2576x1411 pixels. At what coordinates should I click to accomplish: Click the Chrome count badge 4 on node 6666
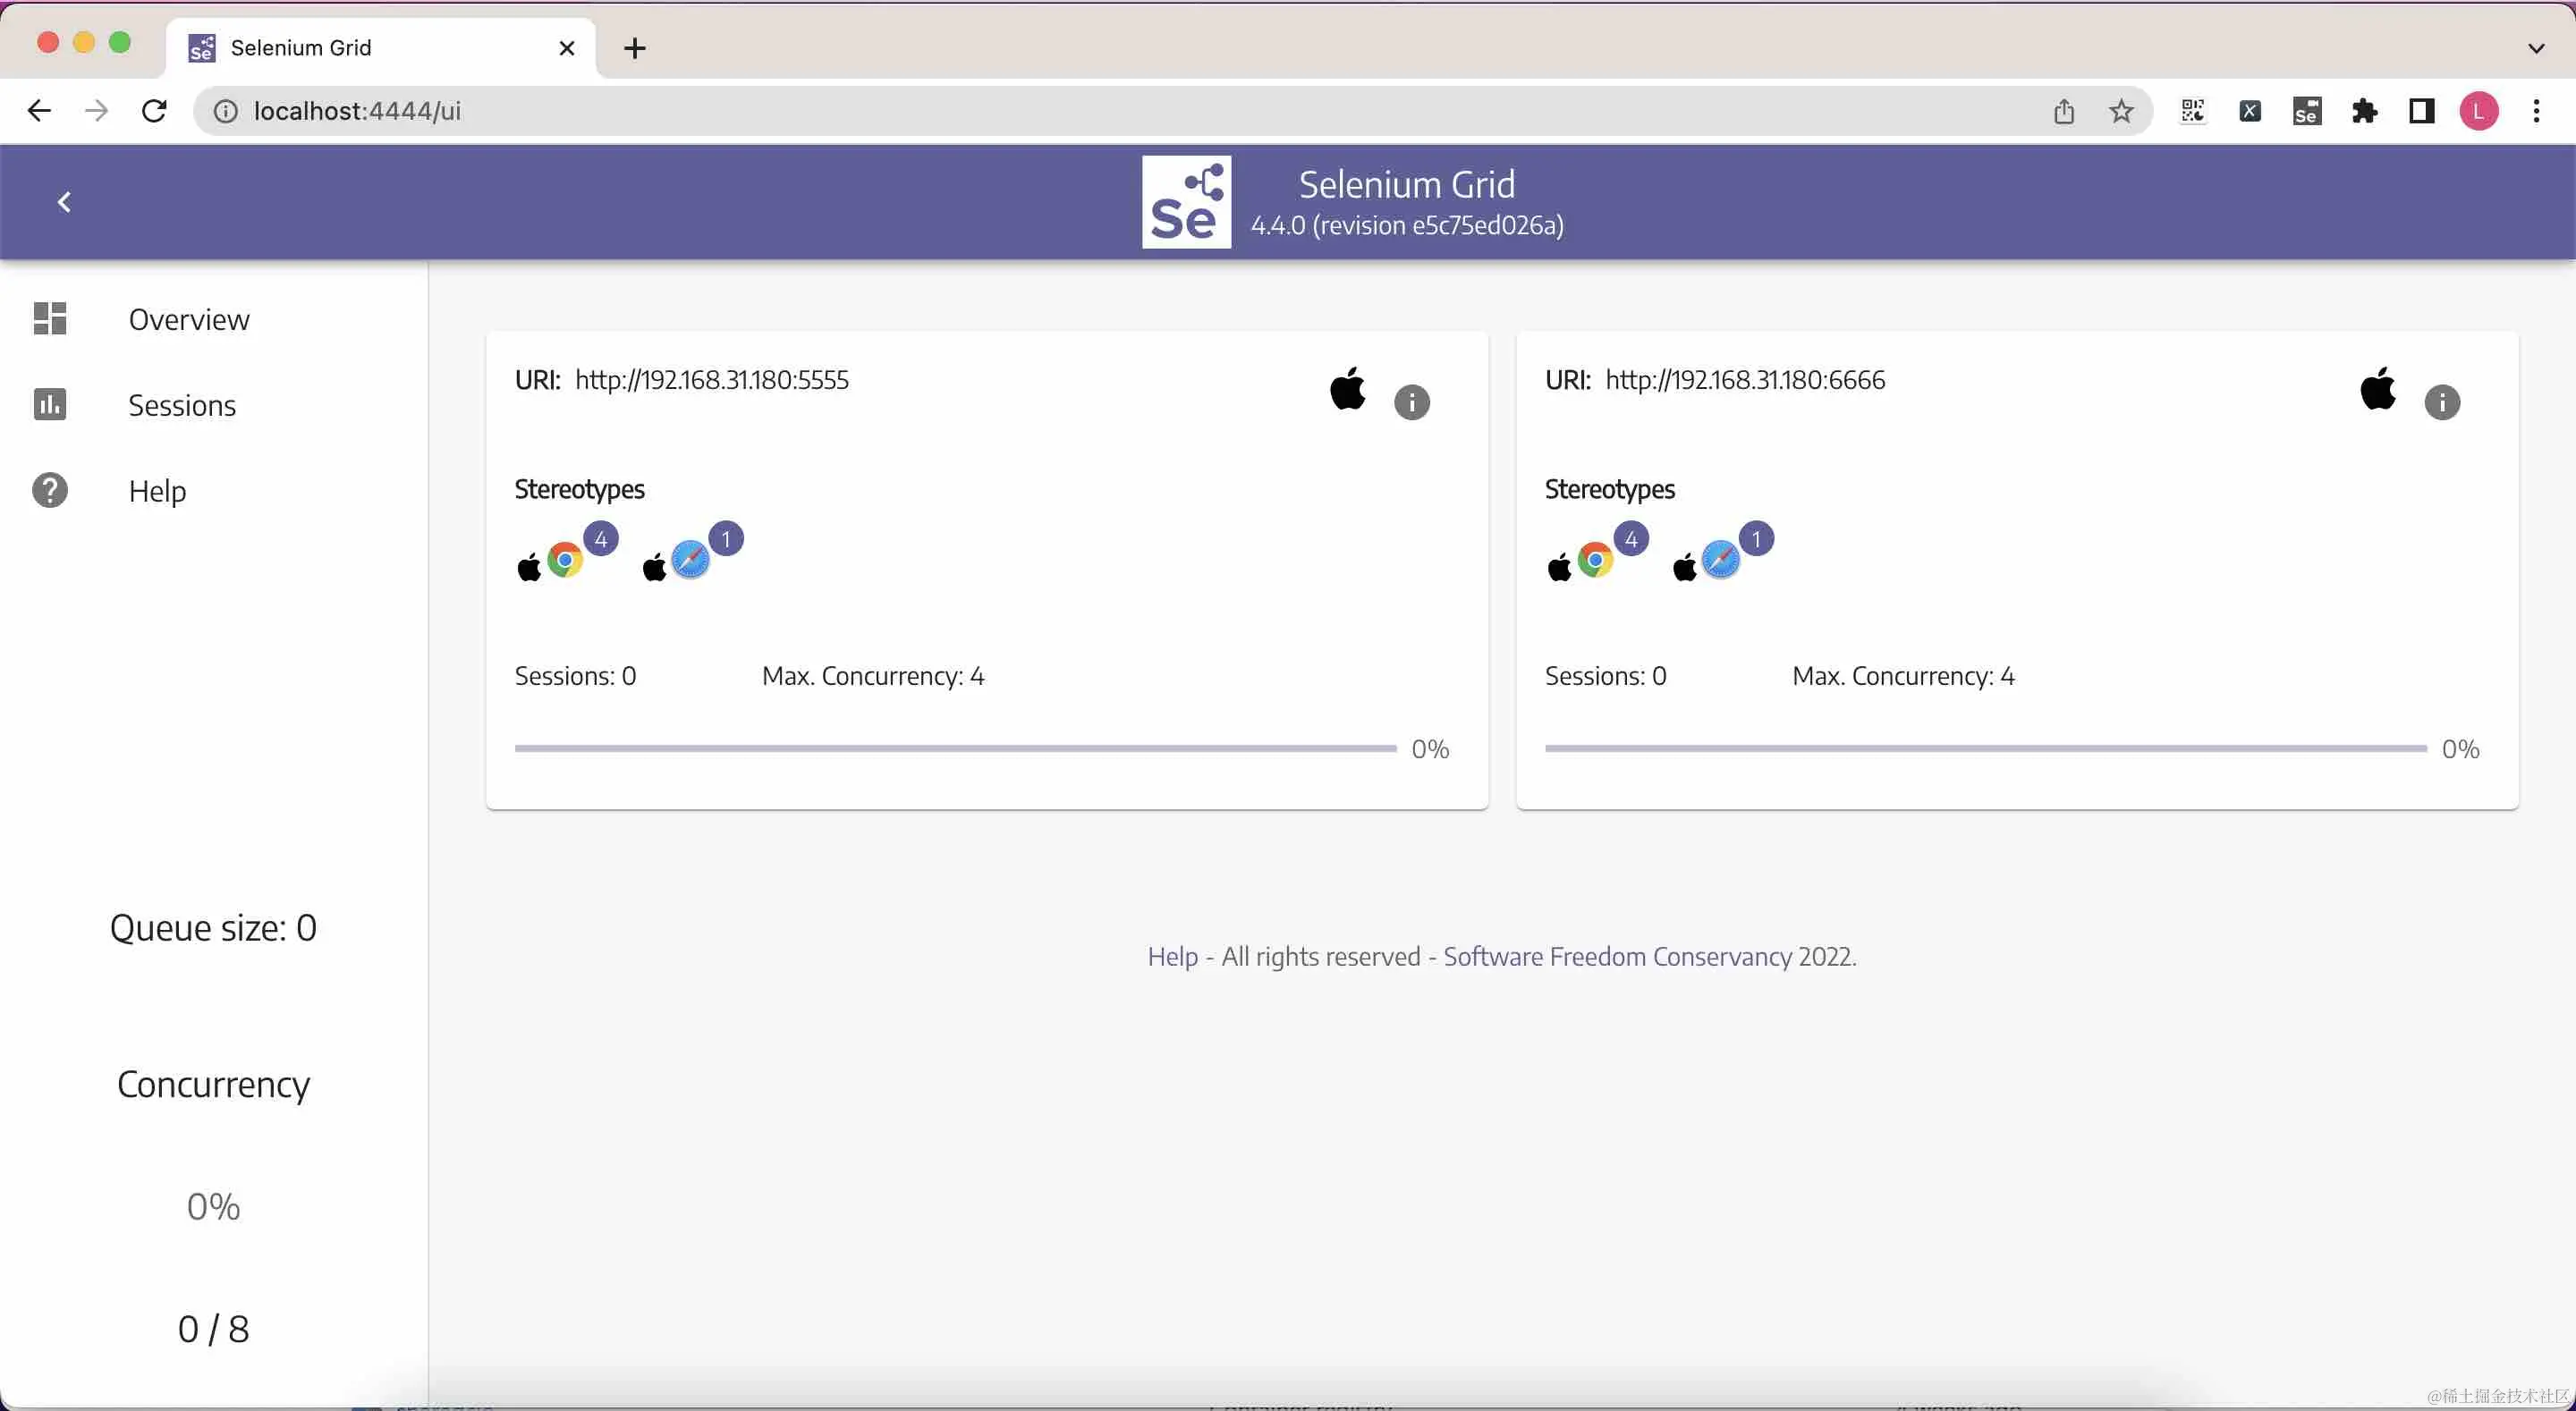point(1631,539)
